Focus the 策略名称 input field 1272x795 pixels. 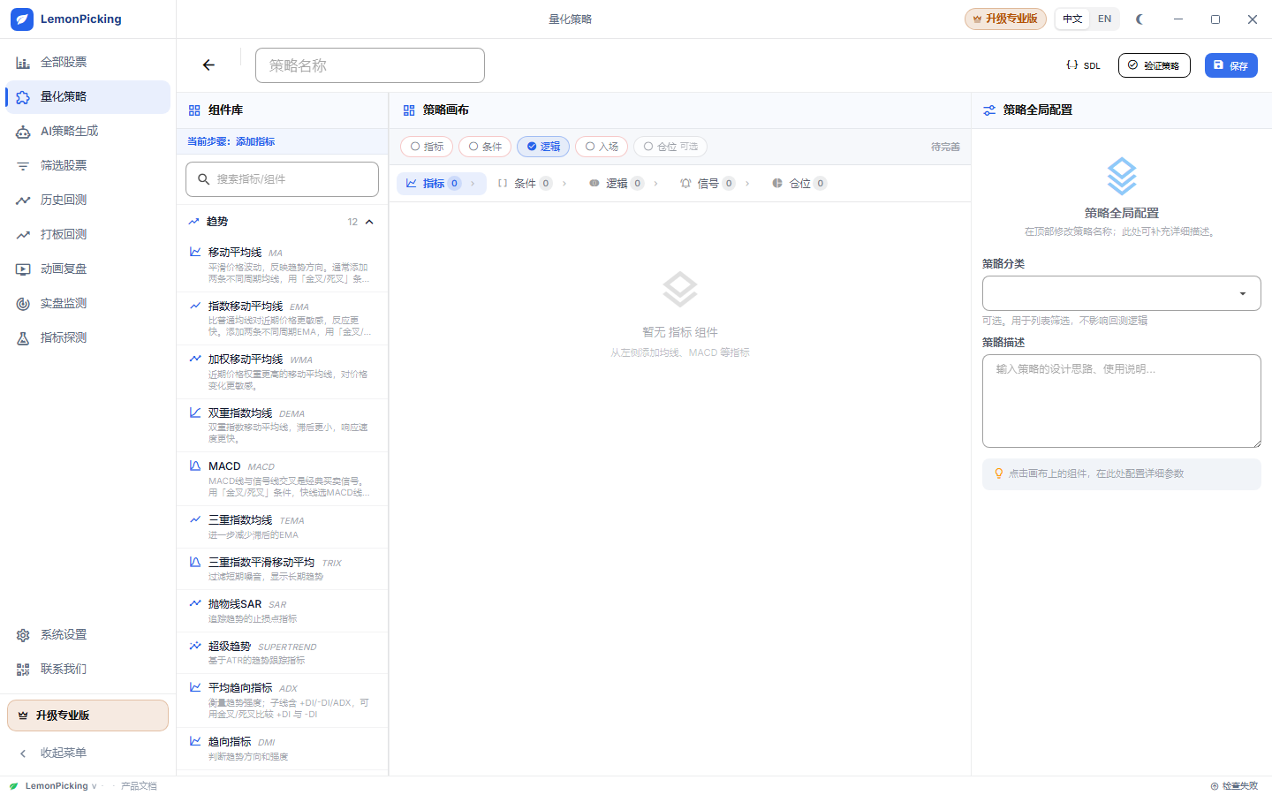(370, 65)
